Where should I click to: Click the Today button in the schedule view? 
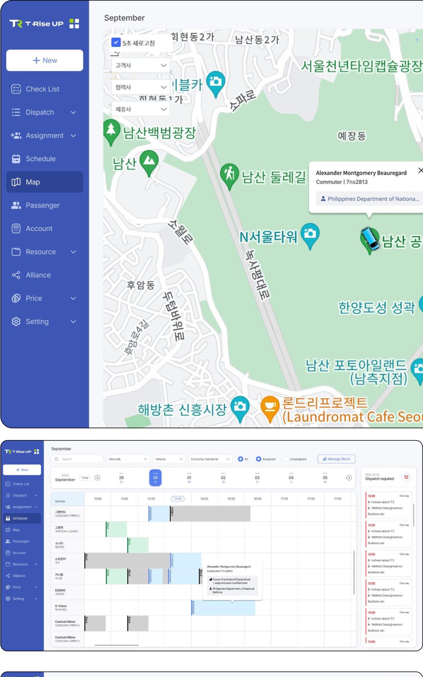(85, 478)
